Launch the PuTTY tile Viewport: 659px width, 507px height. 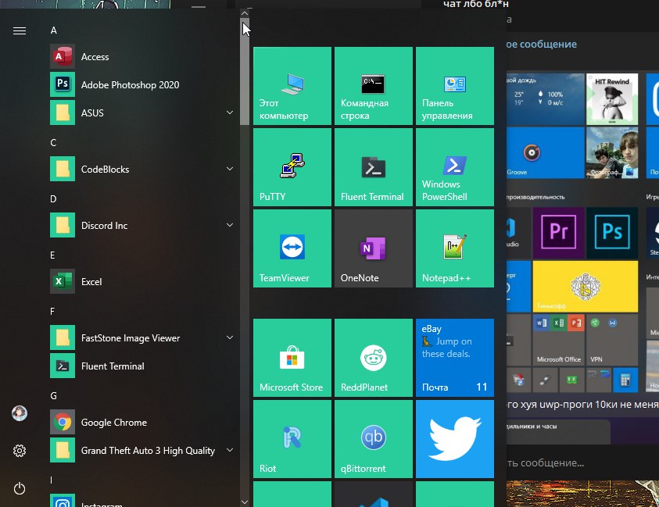click(x=292, y=167)
